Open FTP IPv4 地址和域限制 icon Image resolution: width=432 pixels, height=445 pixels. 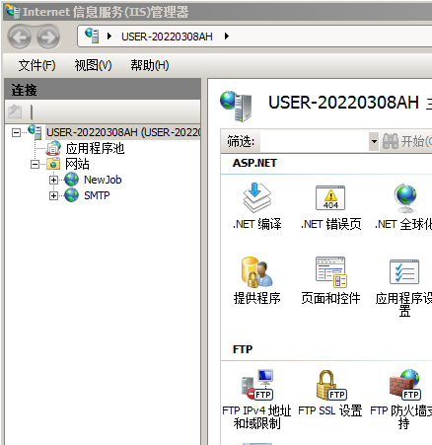[x=256, y=385]
